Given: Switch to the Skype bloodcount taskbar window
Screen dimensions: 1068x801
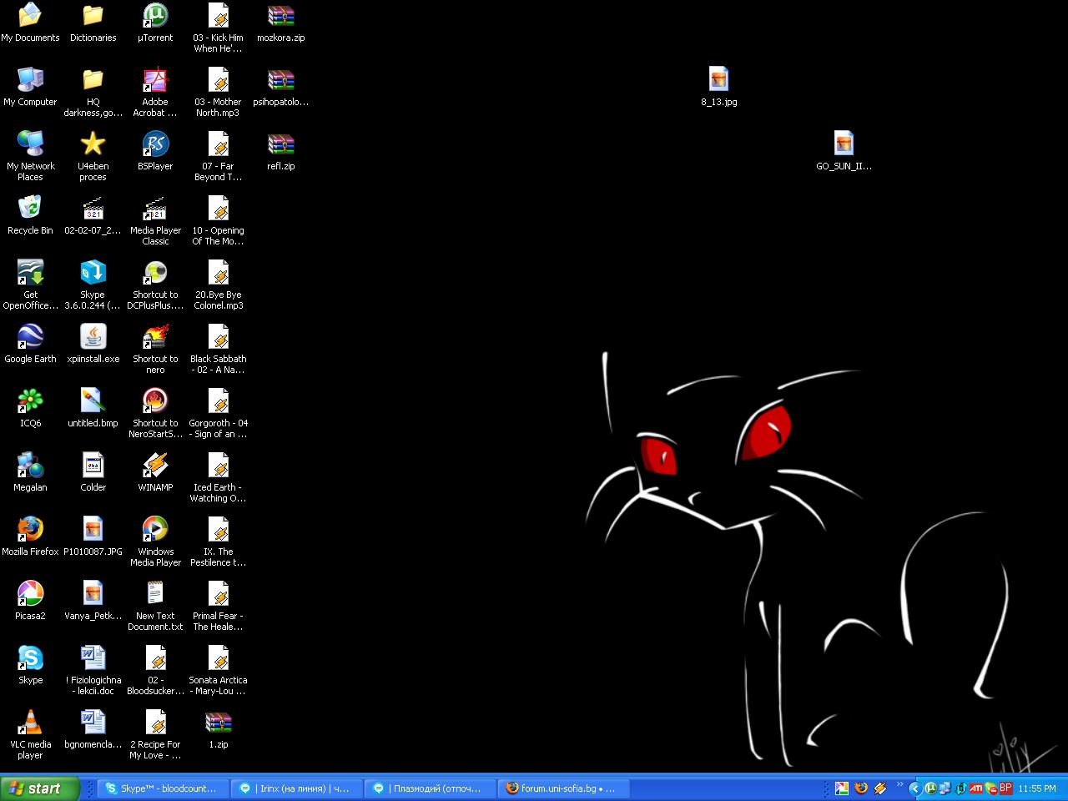Looking at the screenshot, I should [x=163, y=788].
